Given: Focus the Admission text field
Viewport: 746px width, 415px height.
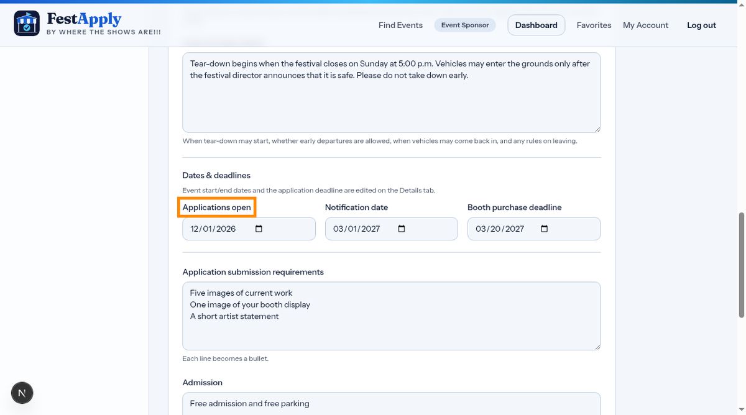Looking at the screenshot, I should tap(392, 403).
